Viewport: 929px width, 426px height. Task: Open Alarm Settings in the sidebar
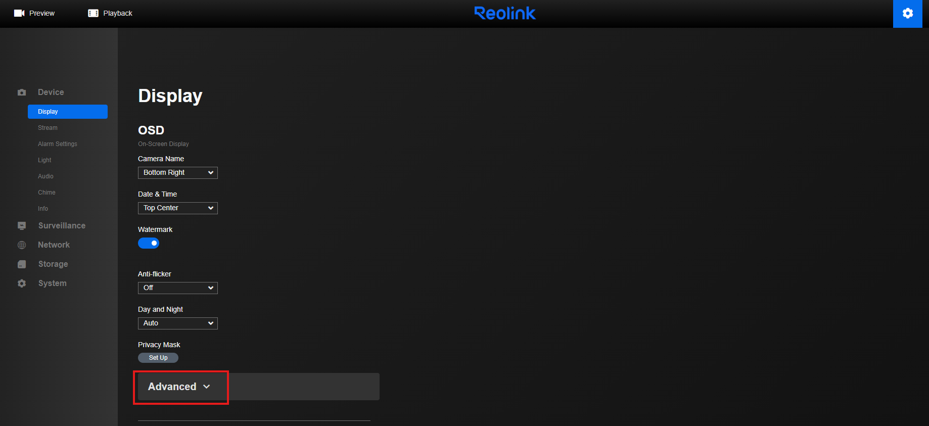tap(58, 144)
